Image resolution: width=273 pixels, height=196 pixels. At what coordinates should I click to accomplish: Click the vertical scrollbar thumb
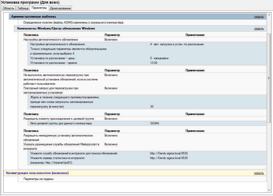coord(269,78)
